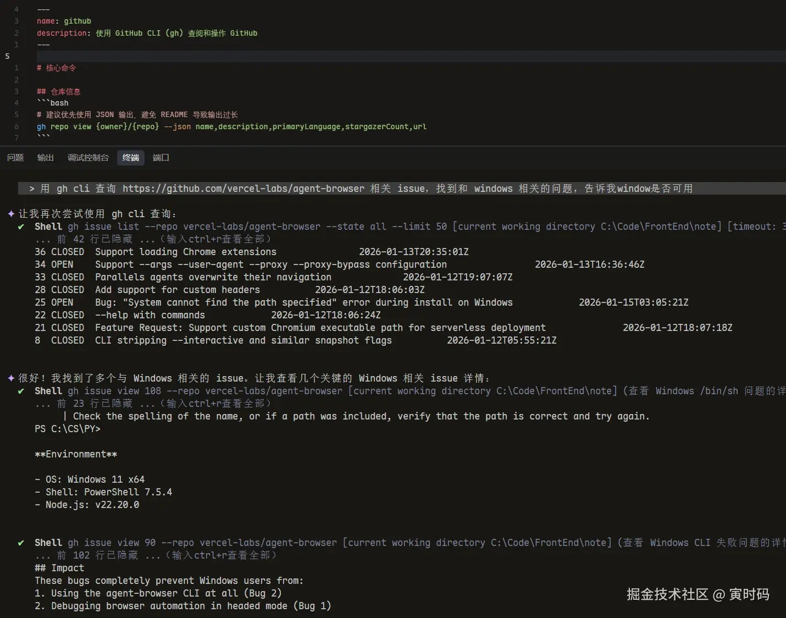Screen dimensions: 786x618
Task: Click 'Debugging browser automation in headed mode' line
Action: [x=182, y=606]
